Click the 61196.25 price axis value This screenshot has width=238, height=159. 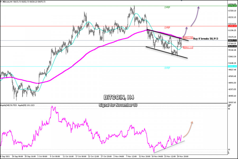(232, 30)
